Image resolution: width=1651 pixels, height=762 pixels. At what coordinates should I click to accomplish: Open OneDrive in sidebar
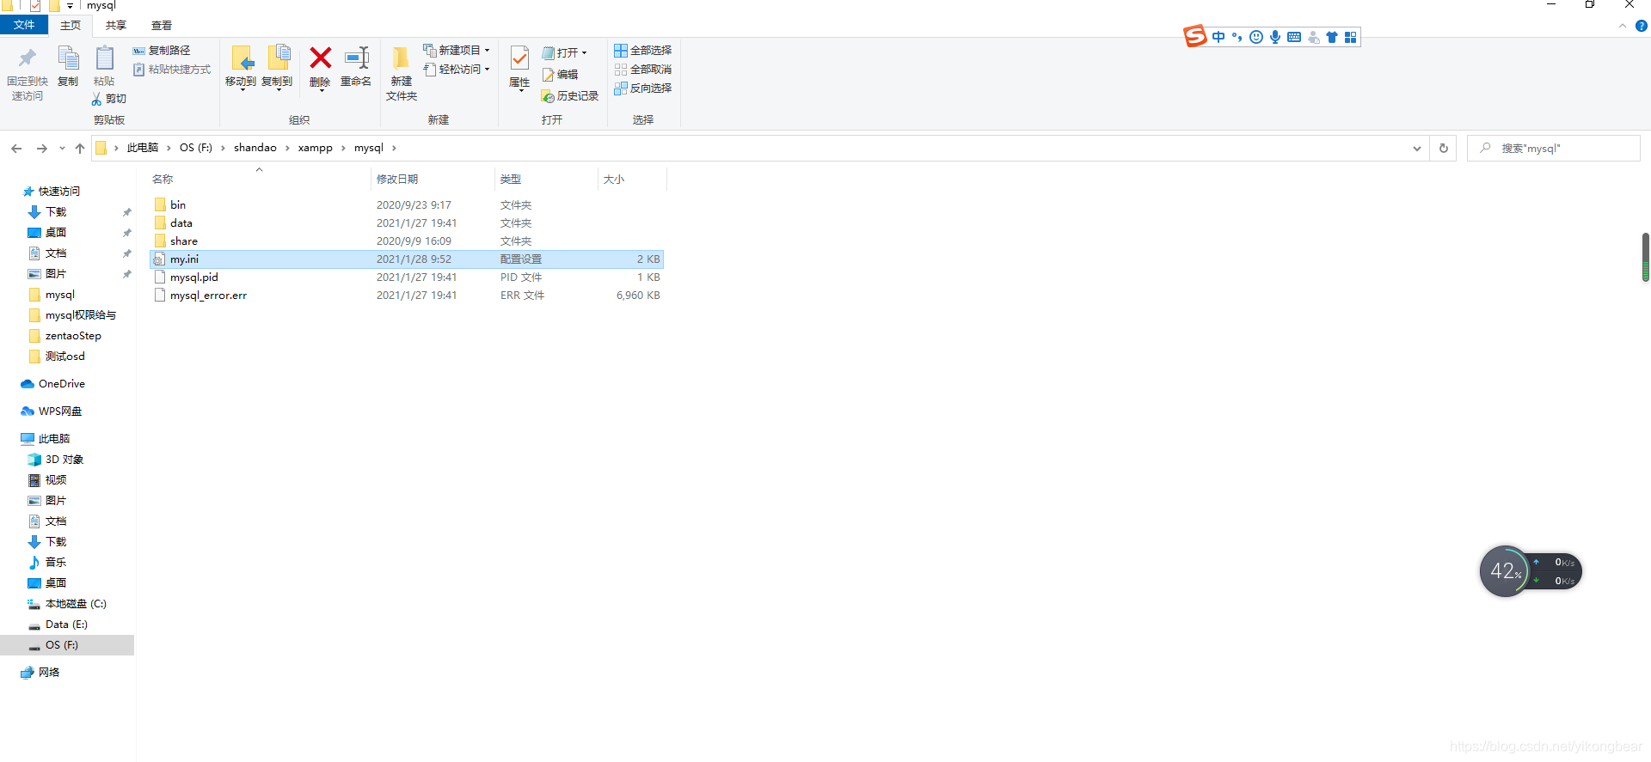pyautogui.click(x=53, y=384)
